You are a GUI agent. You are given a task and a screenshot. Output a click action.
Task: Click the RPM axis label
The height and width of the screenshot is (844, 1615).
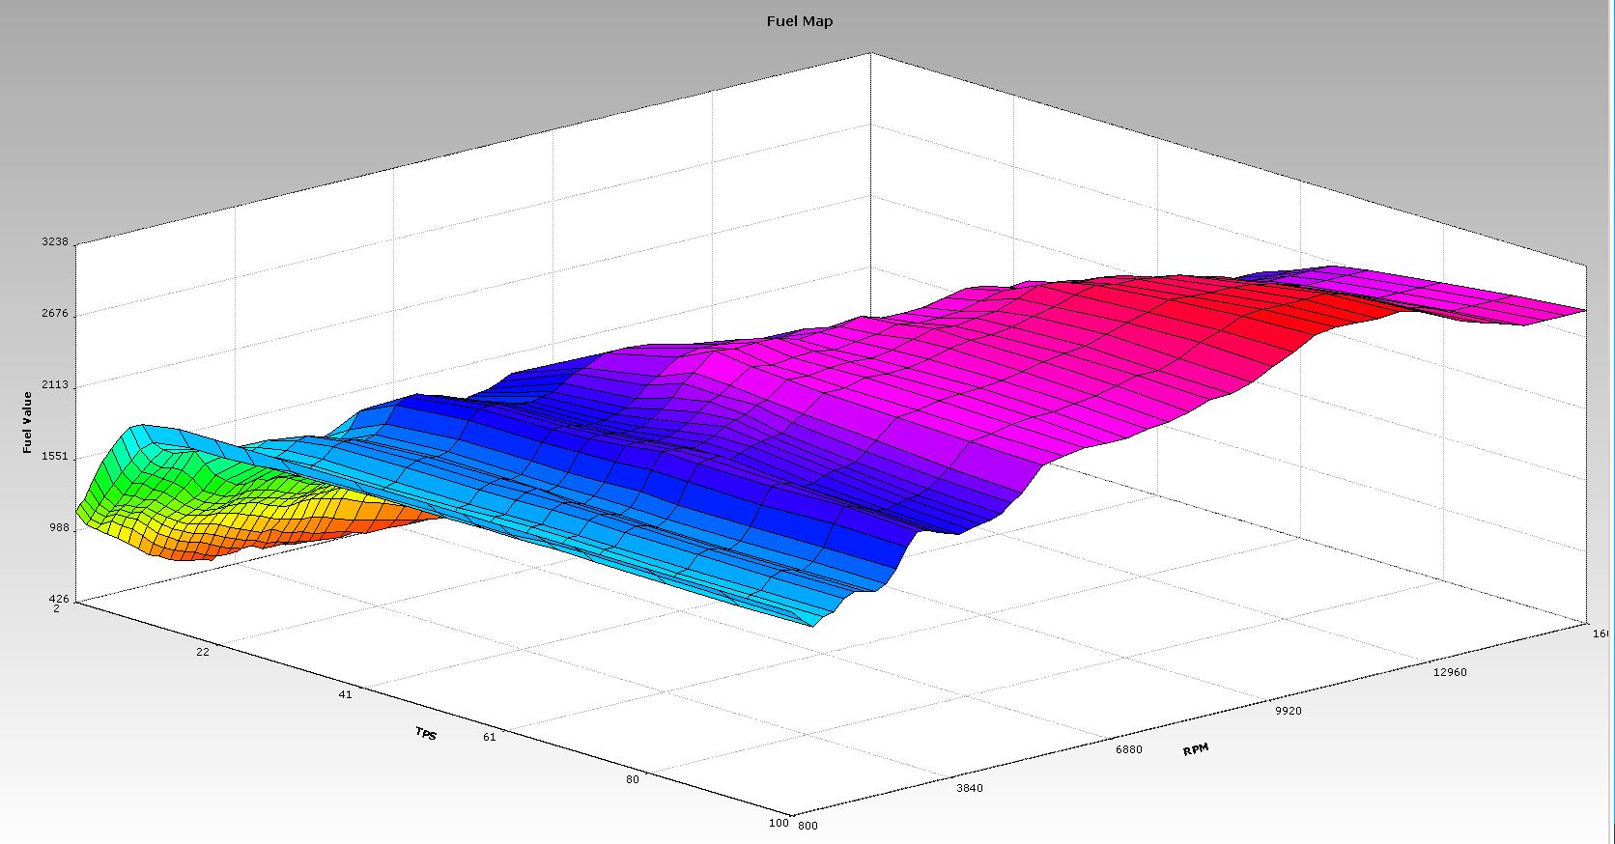pos(1195,749)
